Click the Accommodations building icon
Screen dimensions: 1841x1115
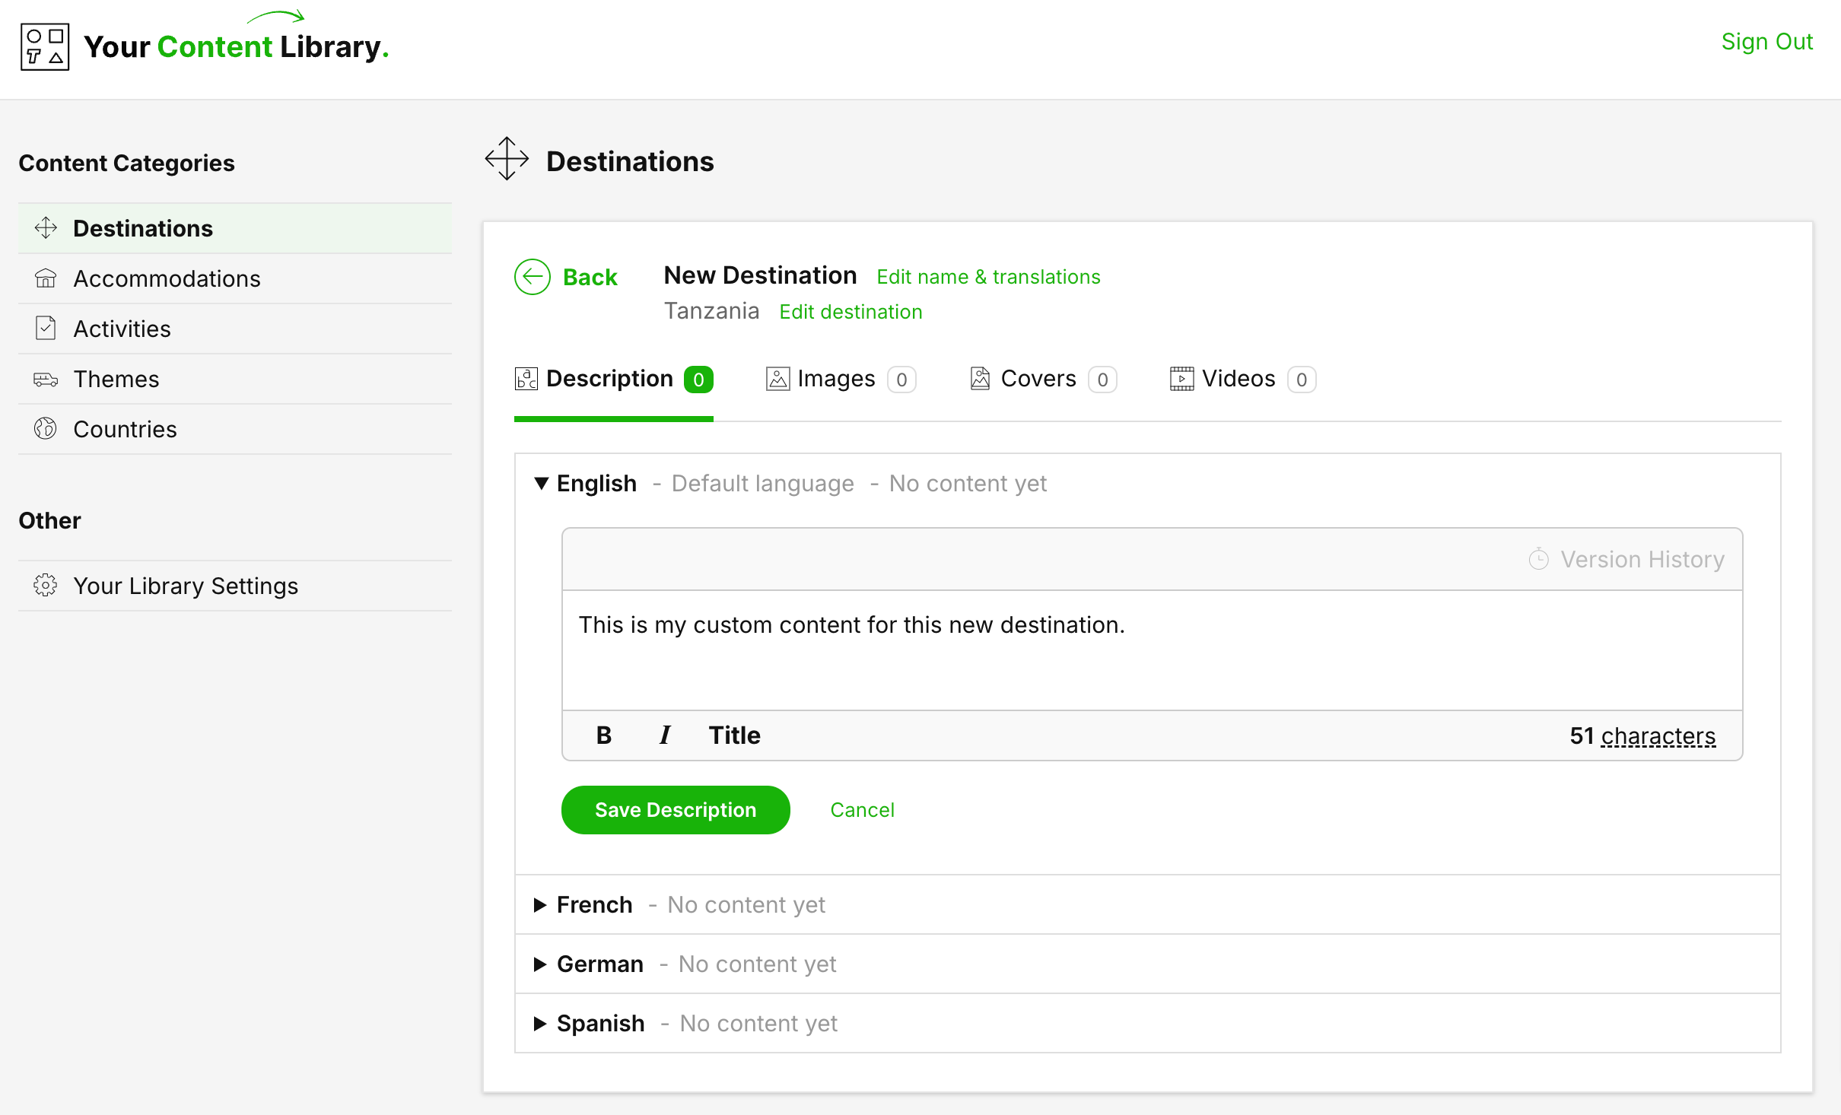[46, 278]
